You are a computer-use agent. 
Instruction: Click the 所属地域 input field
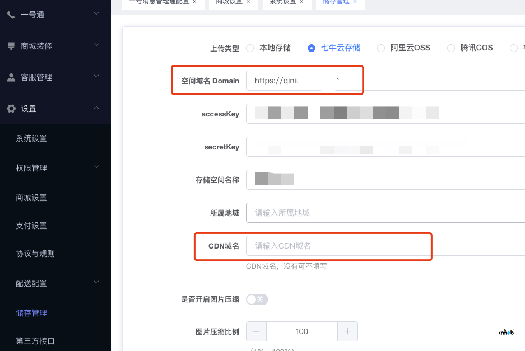(x=385, y=213)
